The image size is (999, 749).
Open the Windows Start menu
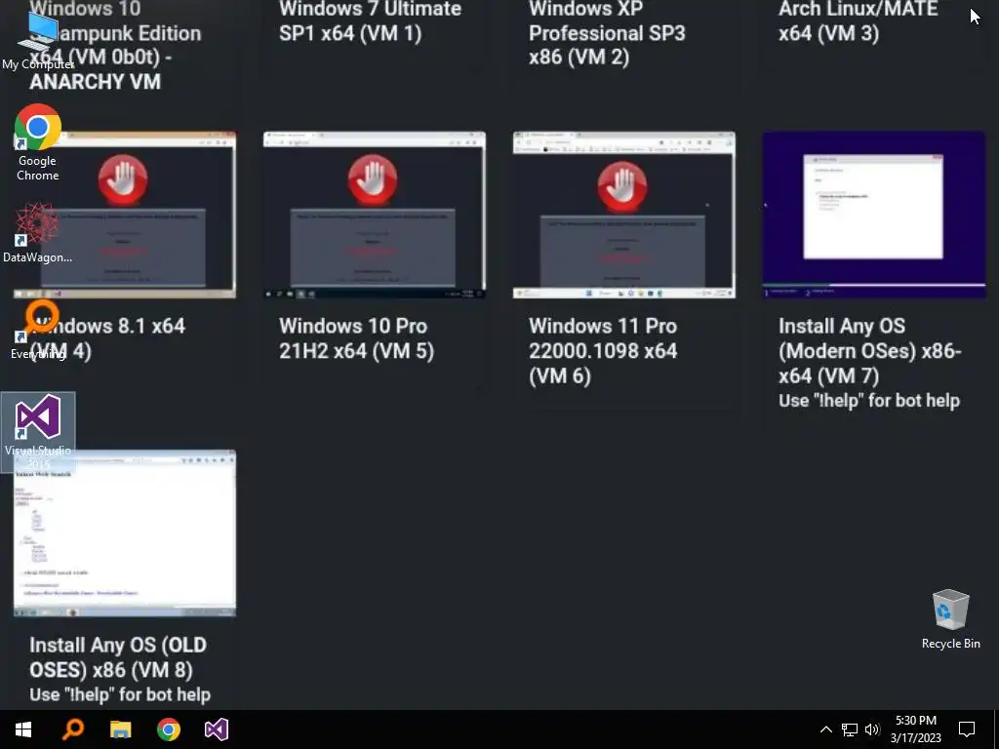tap(23, 729)
